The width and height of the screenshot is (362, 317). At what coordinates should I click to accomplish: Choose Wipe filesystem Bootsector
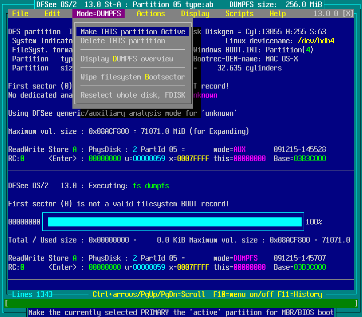pos(133,77)
